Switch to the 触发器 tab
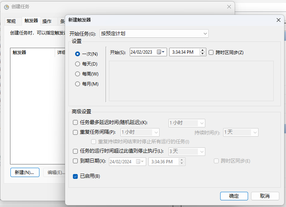 pyautogui.click(x=31, y=21)
